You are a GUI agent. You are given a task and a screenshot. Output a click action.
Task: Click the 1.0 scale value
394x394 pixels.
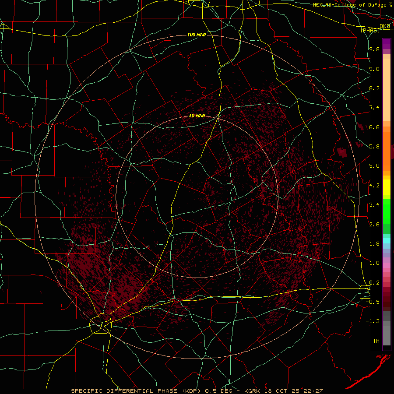click(x=374, y=263)
